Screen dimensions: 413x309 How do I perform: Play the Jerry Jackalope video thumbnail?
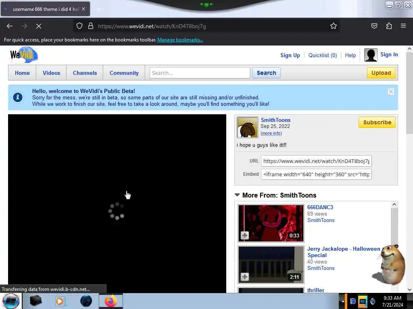271,265
